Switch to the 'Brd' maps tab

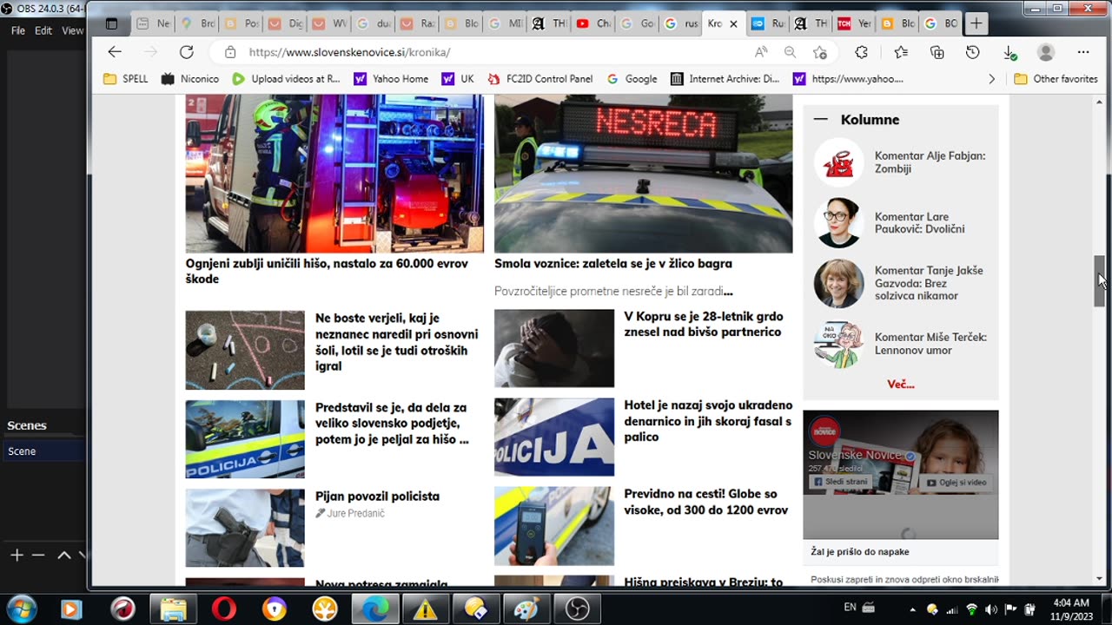point(197,23)
